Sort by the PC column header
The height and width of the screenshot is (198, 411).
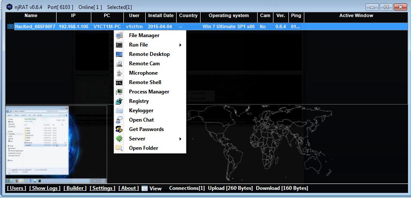[x=107, y=16]
